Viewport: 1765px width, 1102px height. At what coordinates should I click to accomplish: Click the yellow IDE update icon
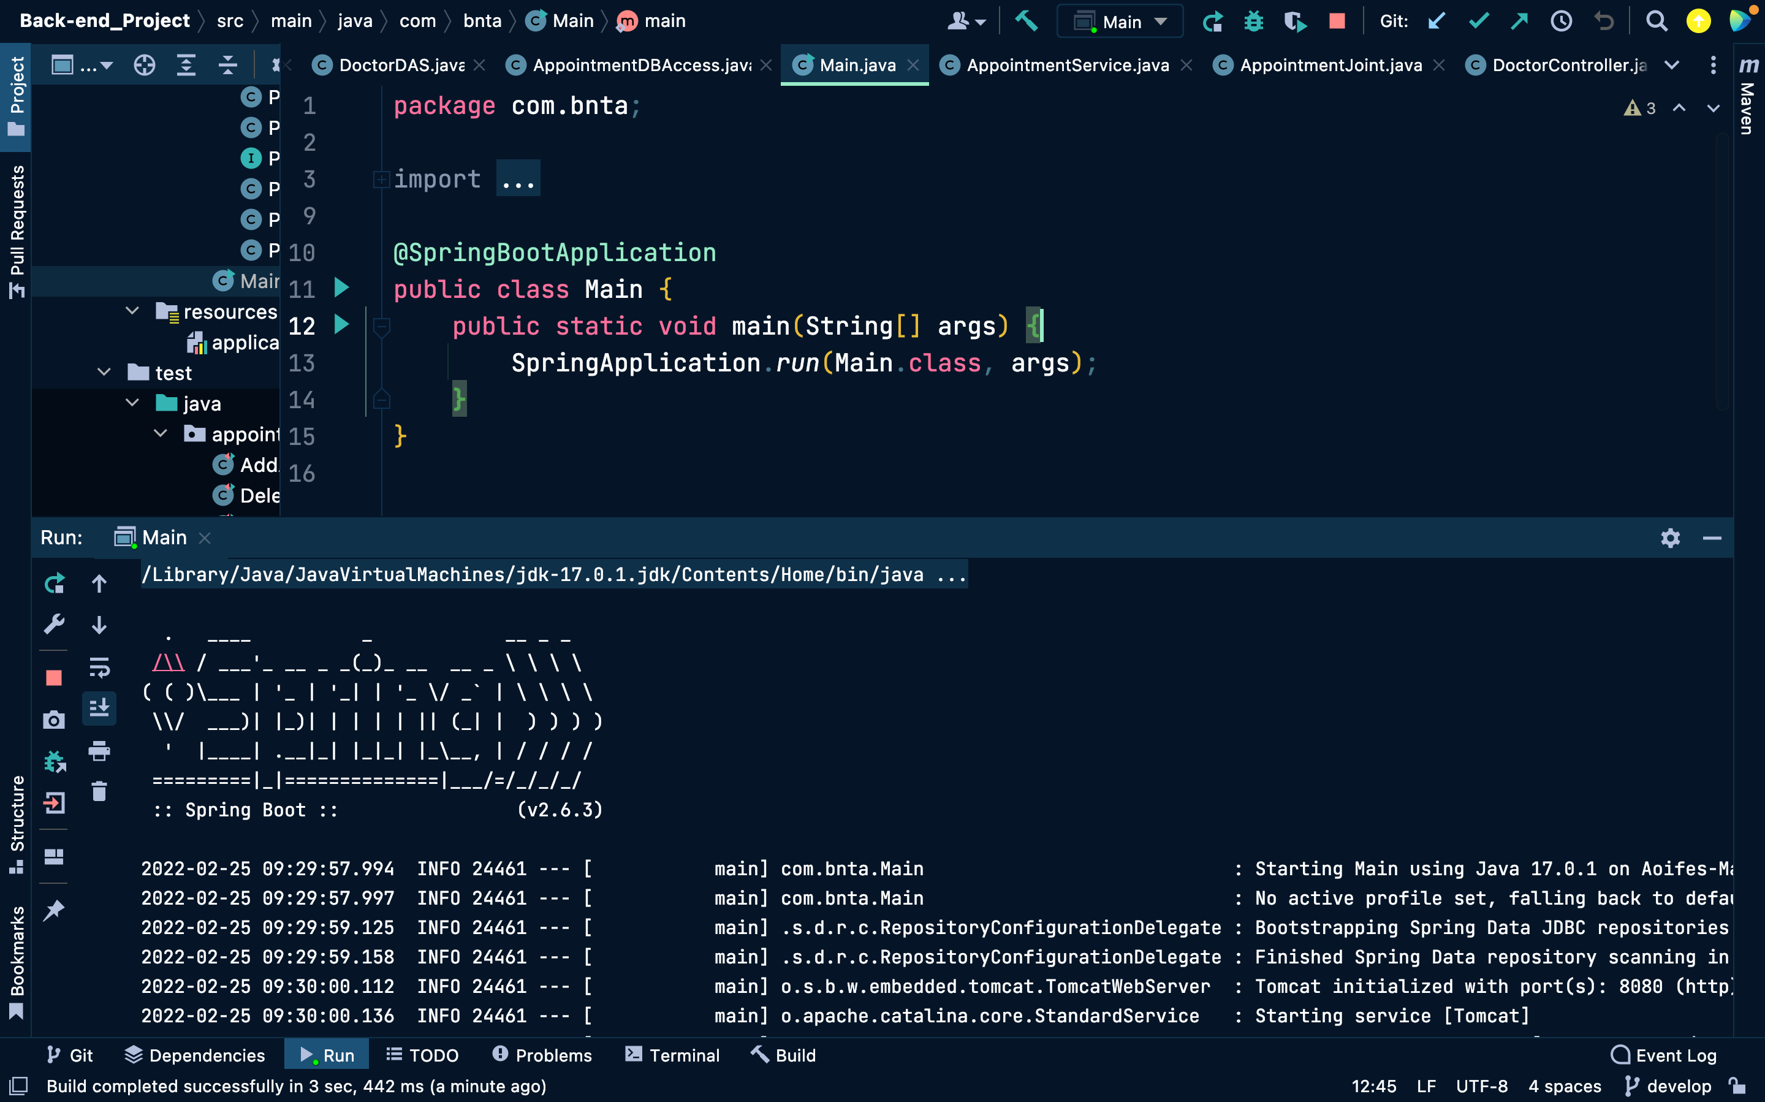pyautogui.click(x=1699, y=21)
